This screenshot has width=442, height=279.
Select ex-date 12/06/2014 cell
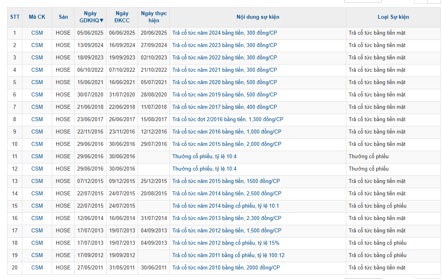(x=90, y=218)
